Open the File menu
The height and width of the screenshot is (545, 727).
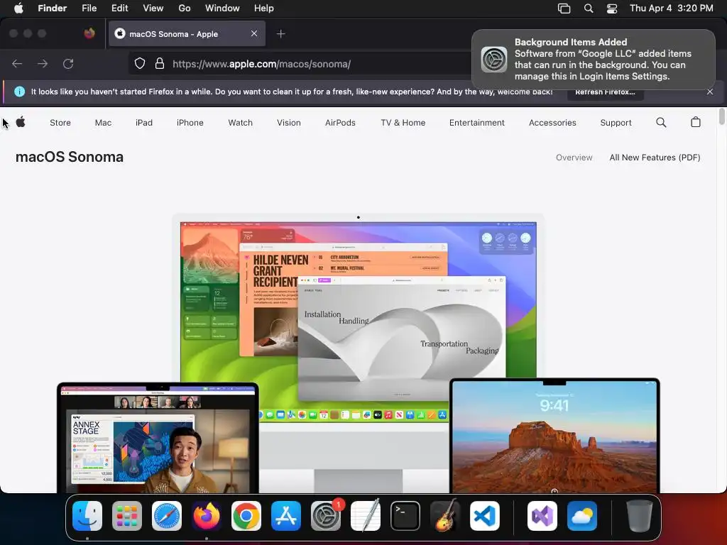(x=89, y=9)
